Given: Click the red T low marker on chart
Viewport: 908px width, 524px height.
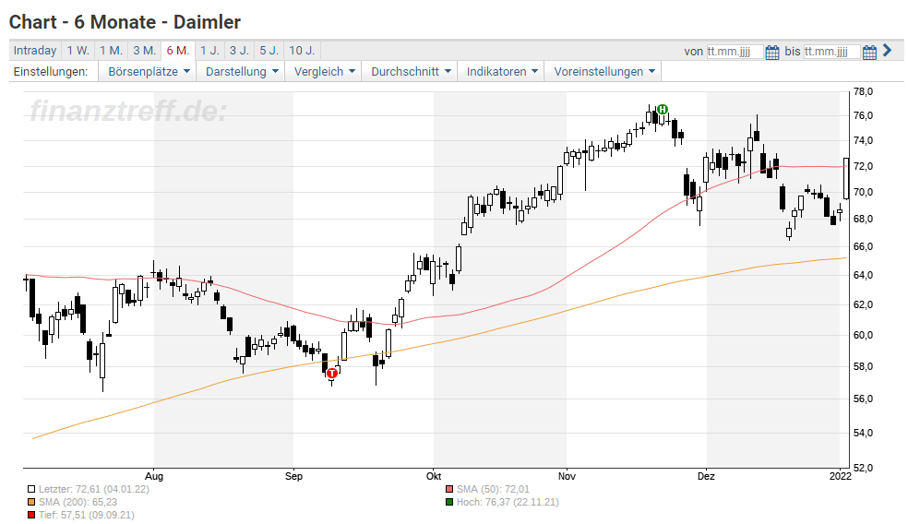Looking at the screenshot, I should [332, 374].
